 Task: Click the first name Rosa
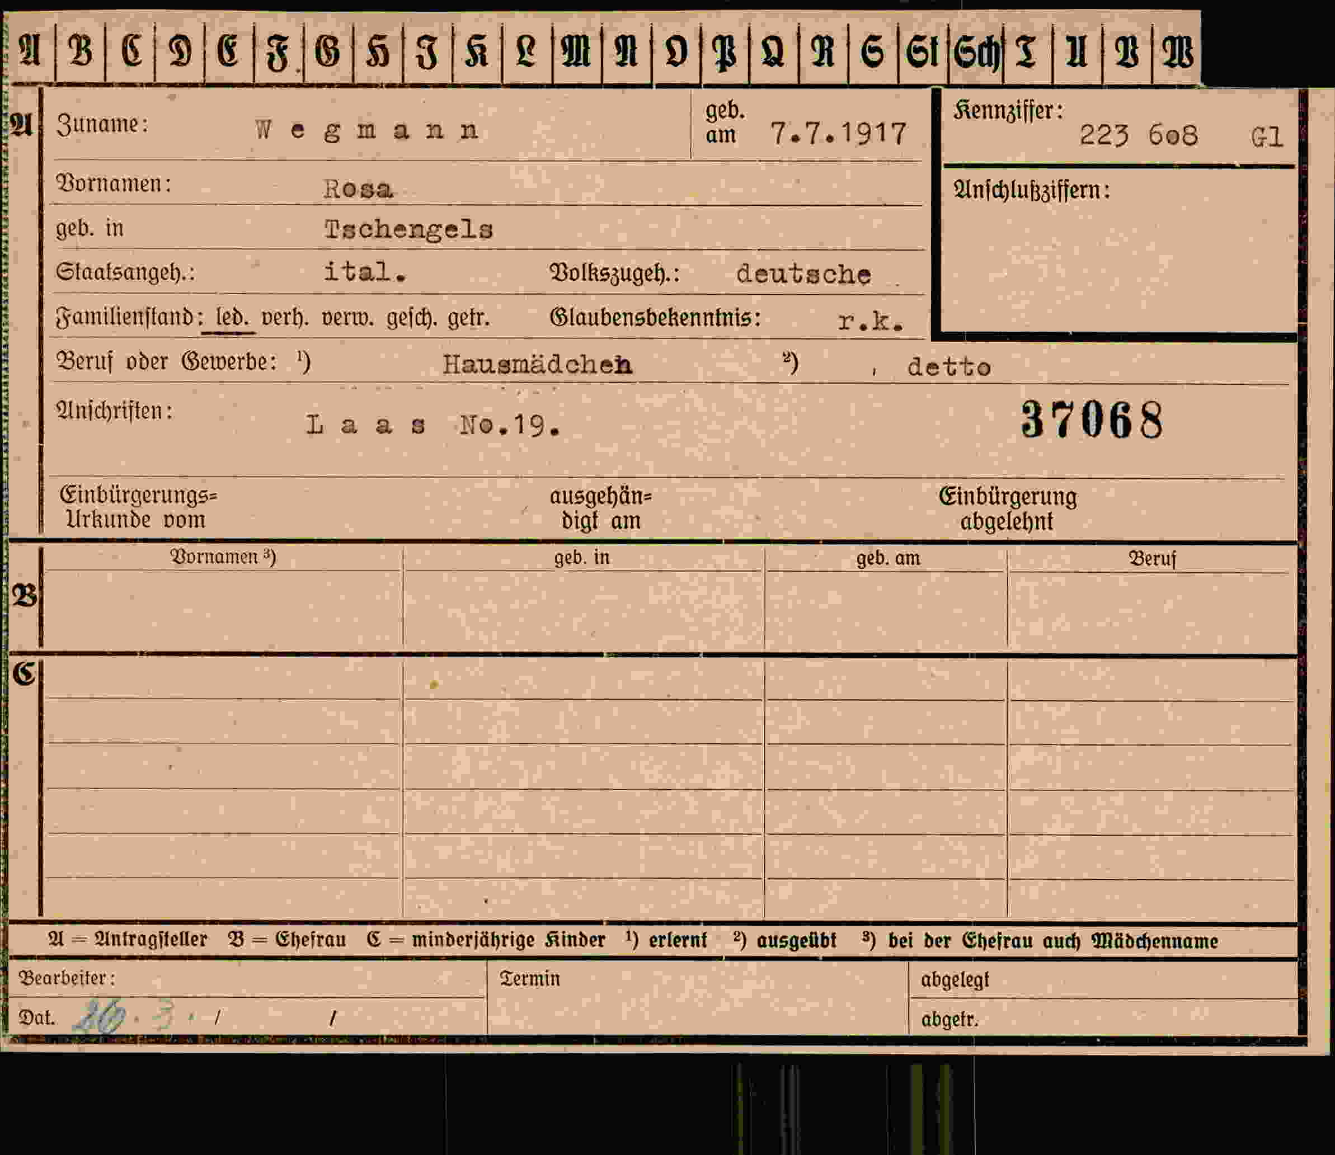pos(359,189)
